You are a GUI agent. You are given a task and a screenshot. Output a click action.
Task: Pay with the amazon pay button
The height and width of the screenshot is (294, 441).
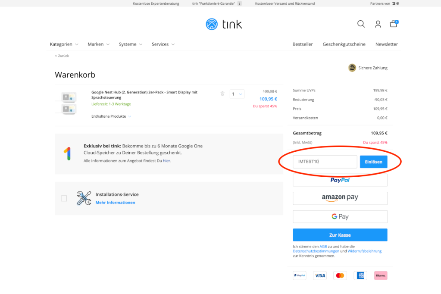340,198
